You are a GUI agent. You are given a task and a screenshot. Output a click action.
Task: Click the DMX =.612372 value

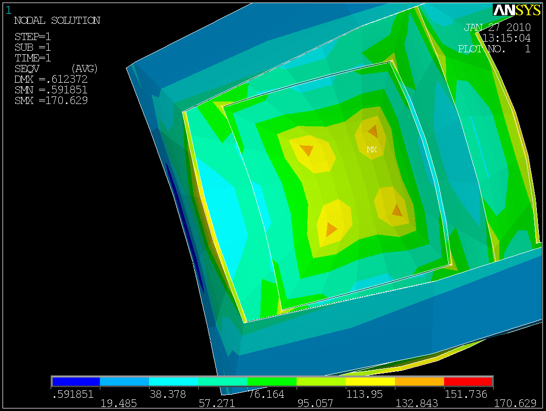tap(51, 79)
